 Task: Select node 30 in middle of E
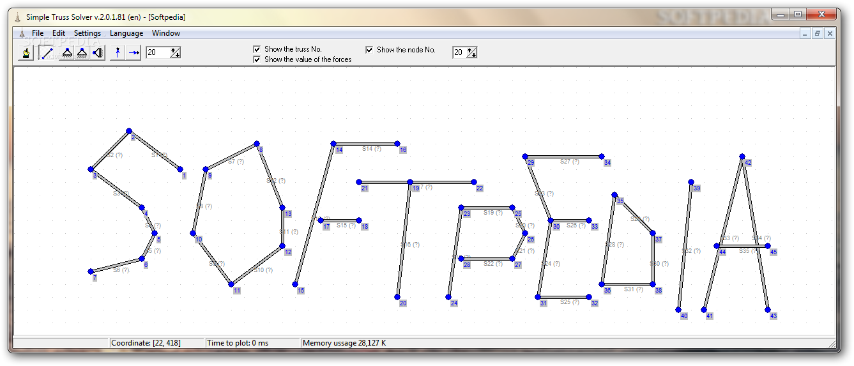coord(550,220)
